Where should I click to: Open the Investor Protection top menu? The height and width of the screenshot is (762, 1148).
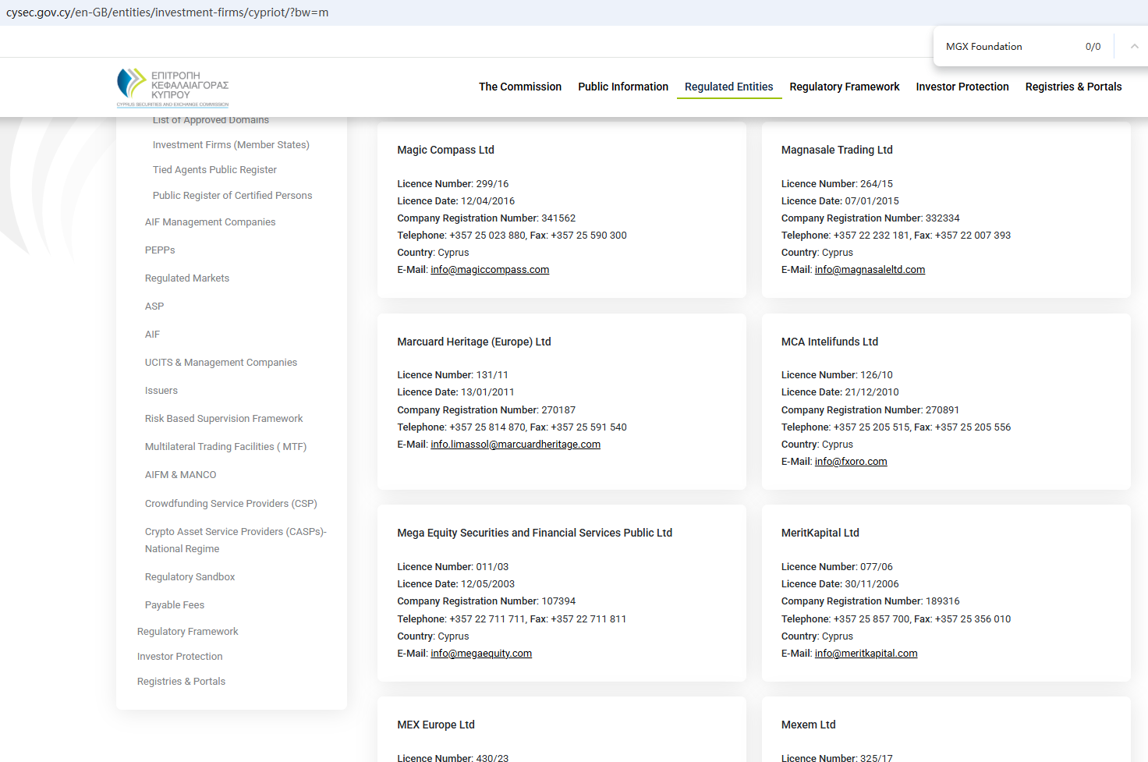962,87
